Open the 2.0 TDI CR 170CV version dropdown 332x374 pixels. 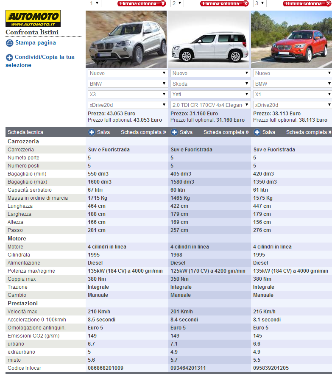pos(211,105)
